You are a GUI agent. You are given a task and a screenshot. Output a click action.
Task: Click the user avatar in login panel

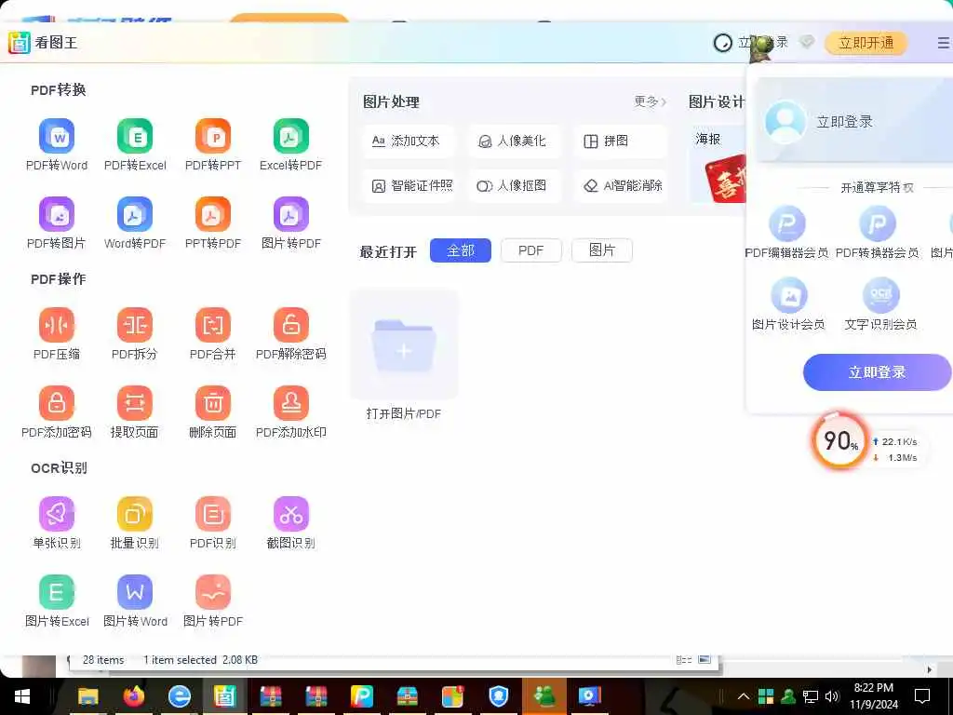click(x=785, y=122)
